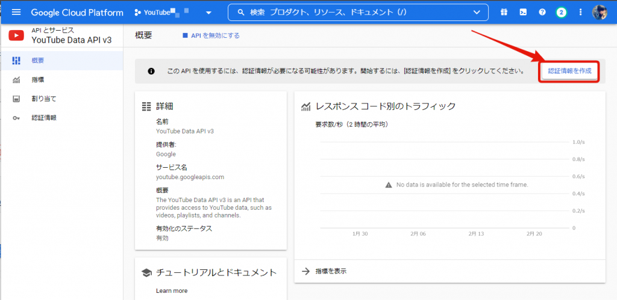This screenshot has width=617, height=300.
Task: Open the help question mark icon
Action: tap(542, 12)
